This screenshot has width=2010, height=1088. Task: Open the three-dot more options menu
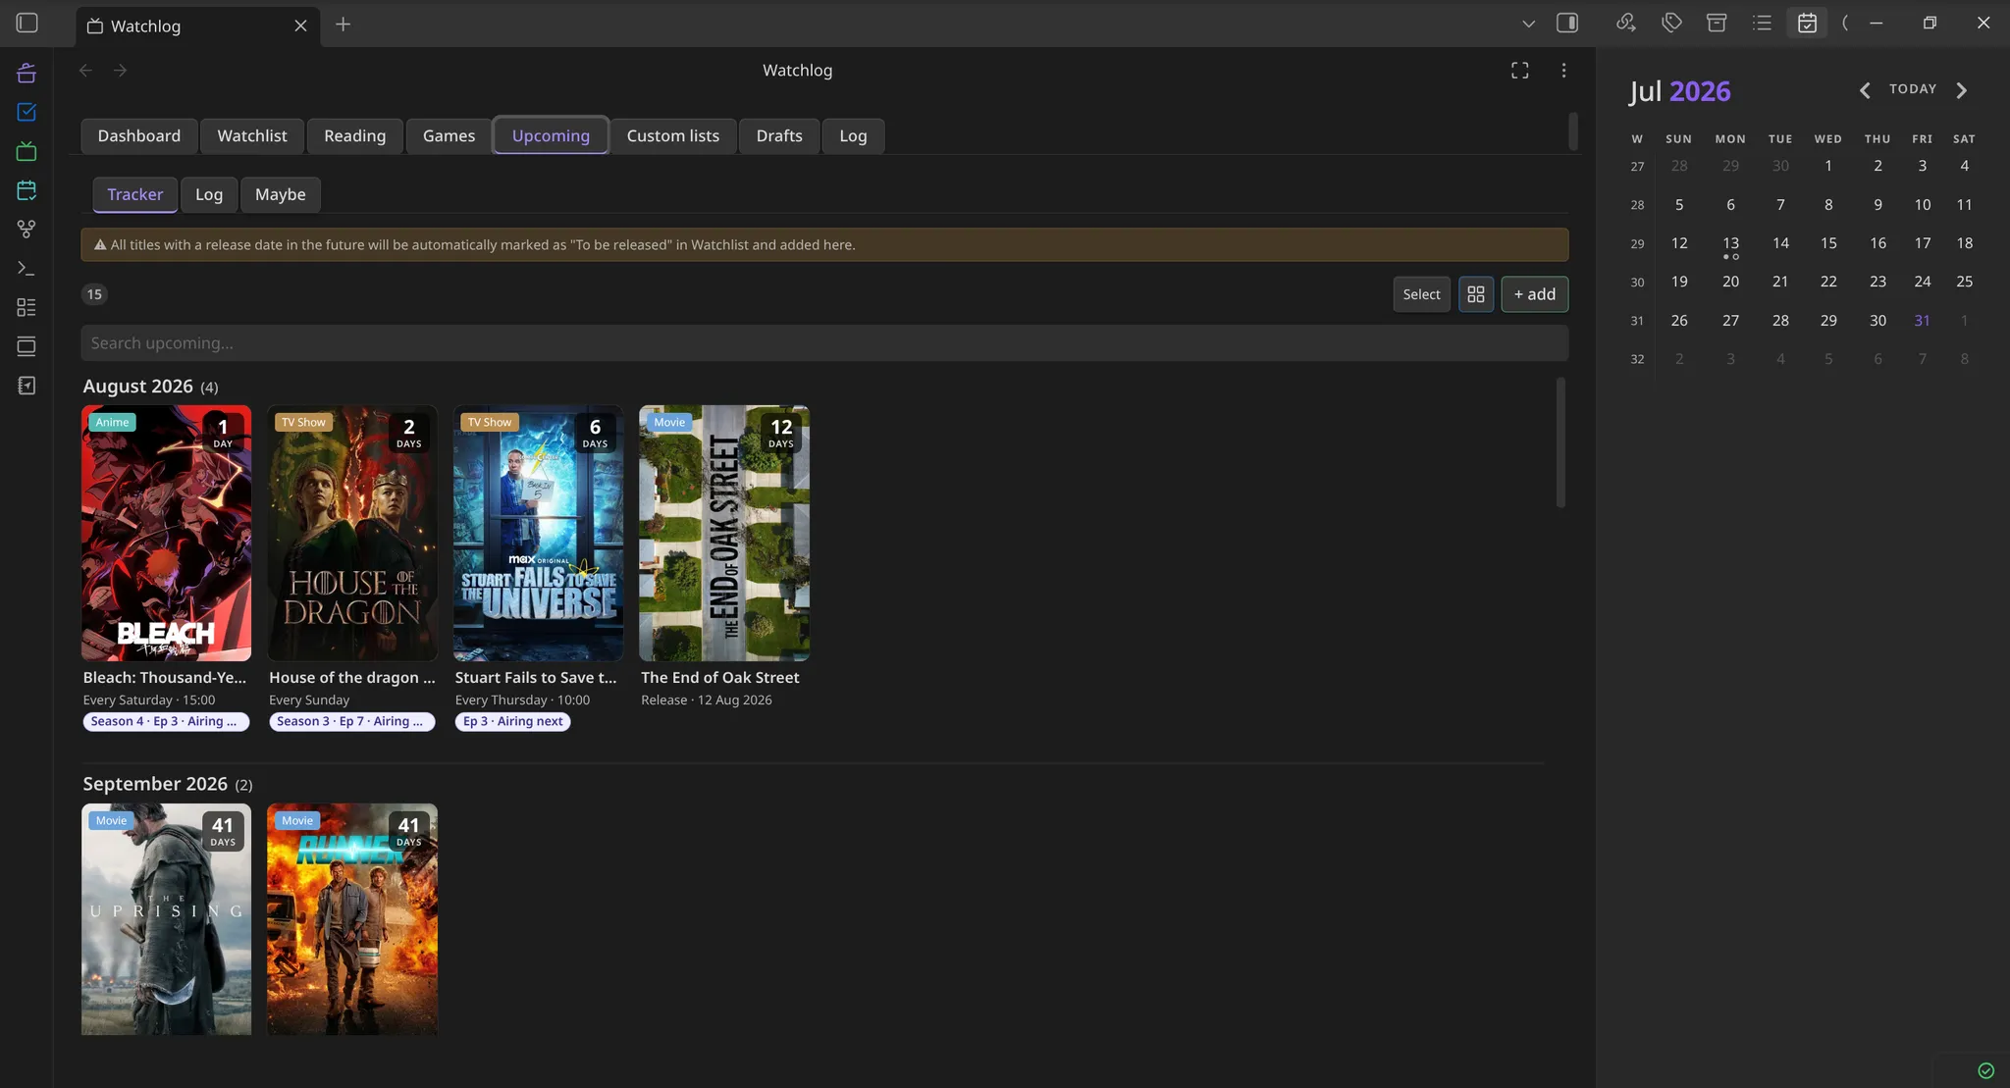click(x=1563, y=71)
